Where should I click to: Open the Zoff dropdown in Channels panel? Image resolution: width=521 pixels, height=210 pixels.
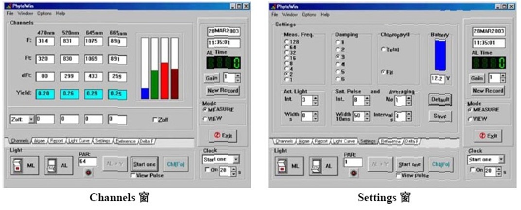(31, 119)
